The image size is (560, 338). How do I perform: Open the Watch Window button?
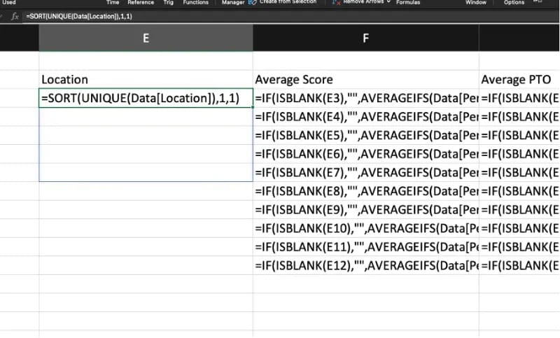coord(476,3)
